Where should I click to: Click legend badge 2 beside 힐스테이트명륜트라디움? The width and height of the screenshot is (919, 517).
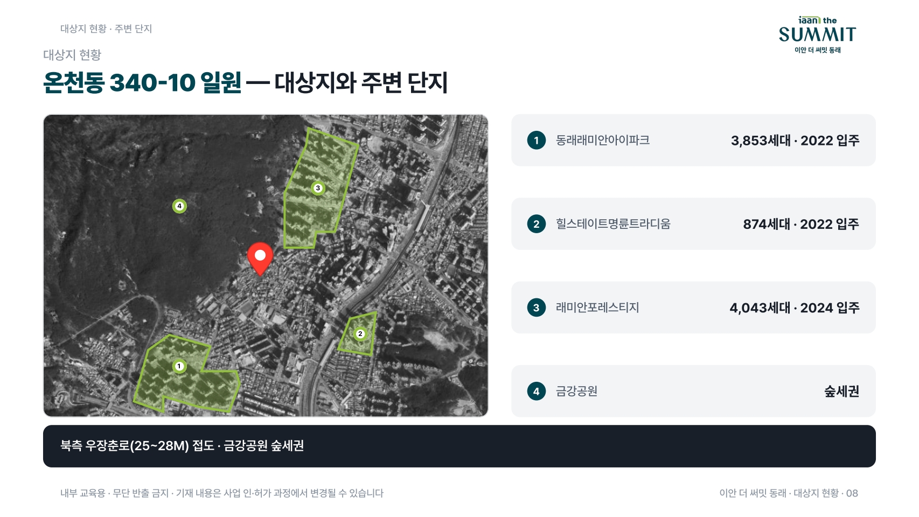click(536, 224)
